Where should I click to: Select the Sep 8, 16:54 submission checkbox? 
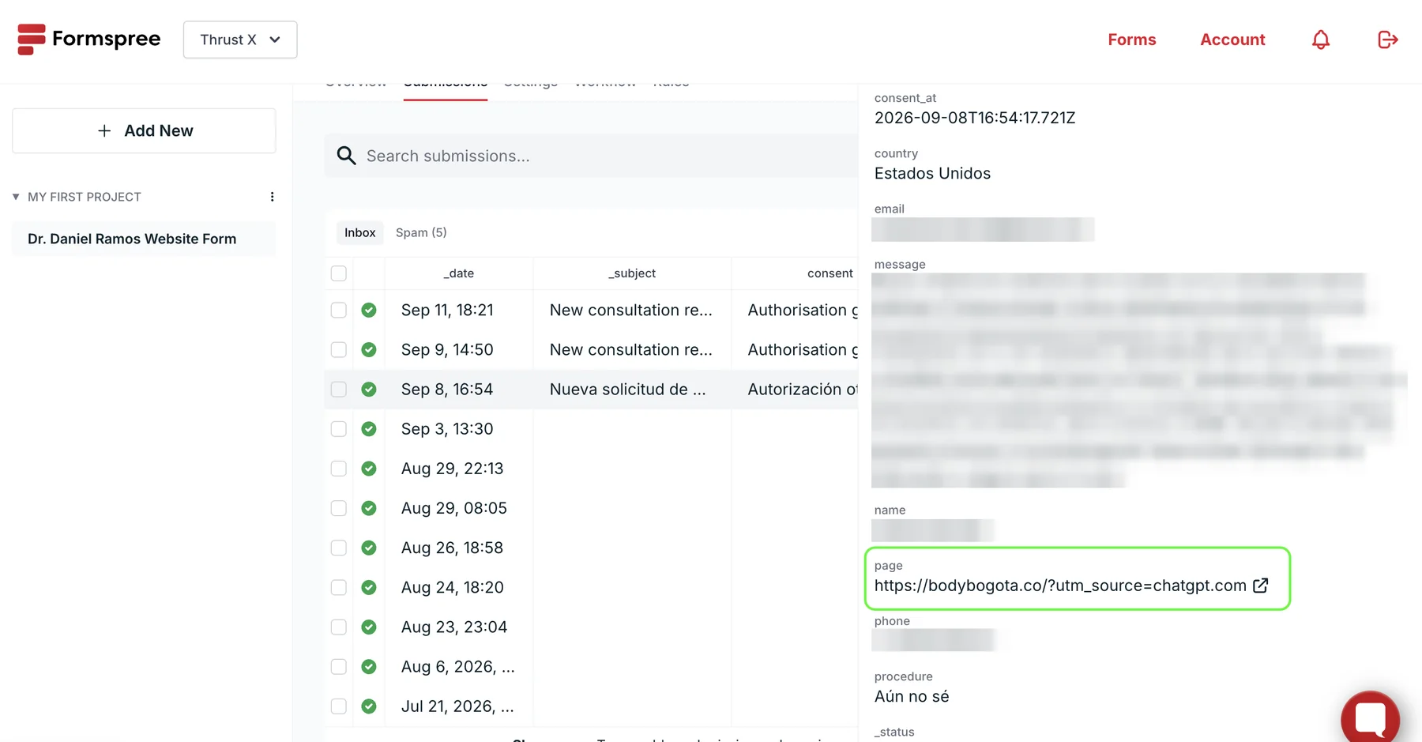pos(339,389)
